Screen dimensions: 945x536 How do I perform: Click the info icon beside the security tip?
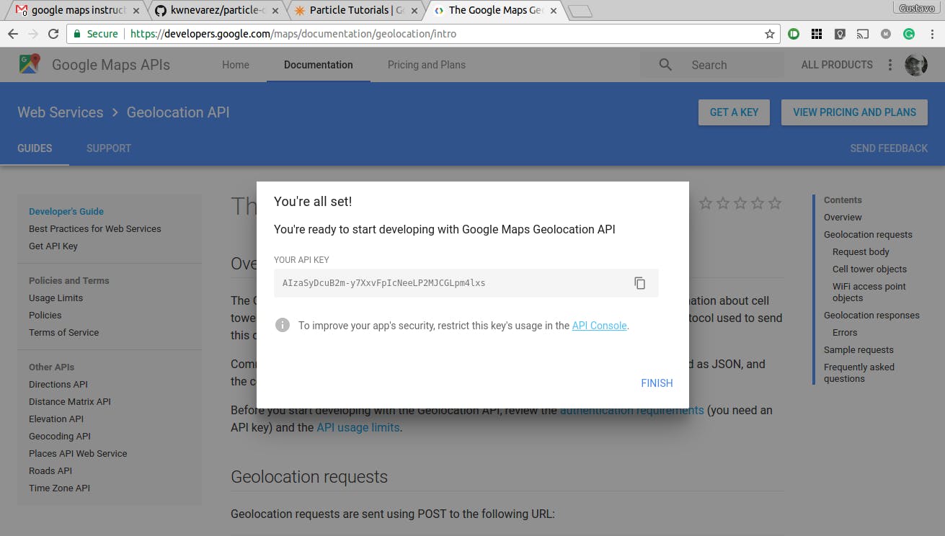[x=283, y=325]
